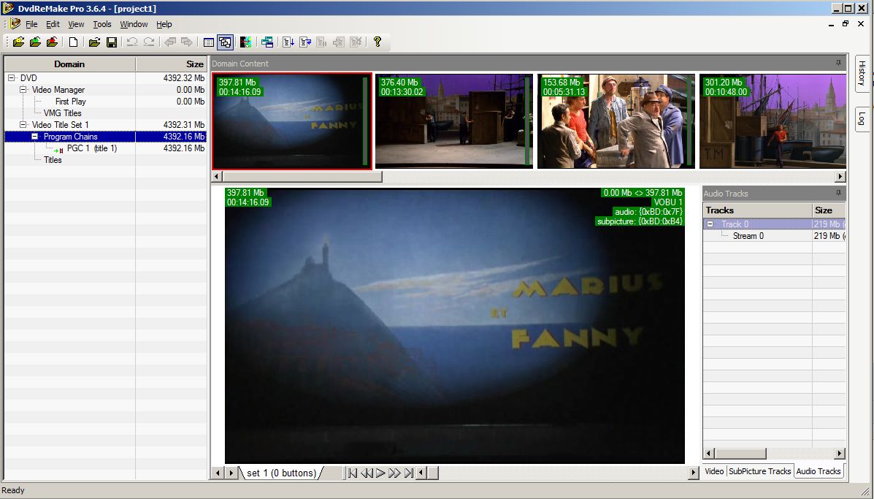The width and height of the screenshot is (874, 499).
Task: Click the list view icon in toolbar
Action: 209,42
